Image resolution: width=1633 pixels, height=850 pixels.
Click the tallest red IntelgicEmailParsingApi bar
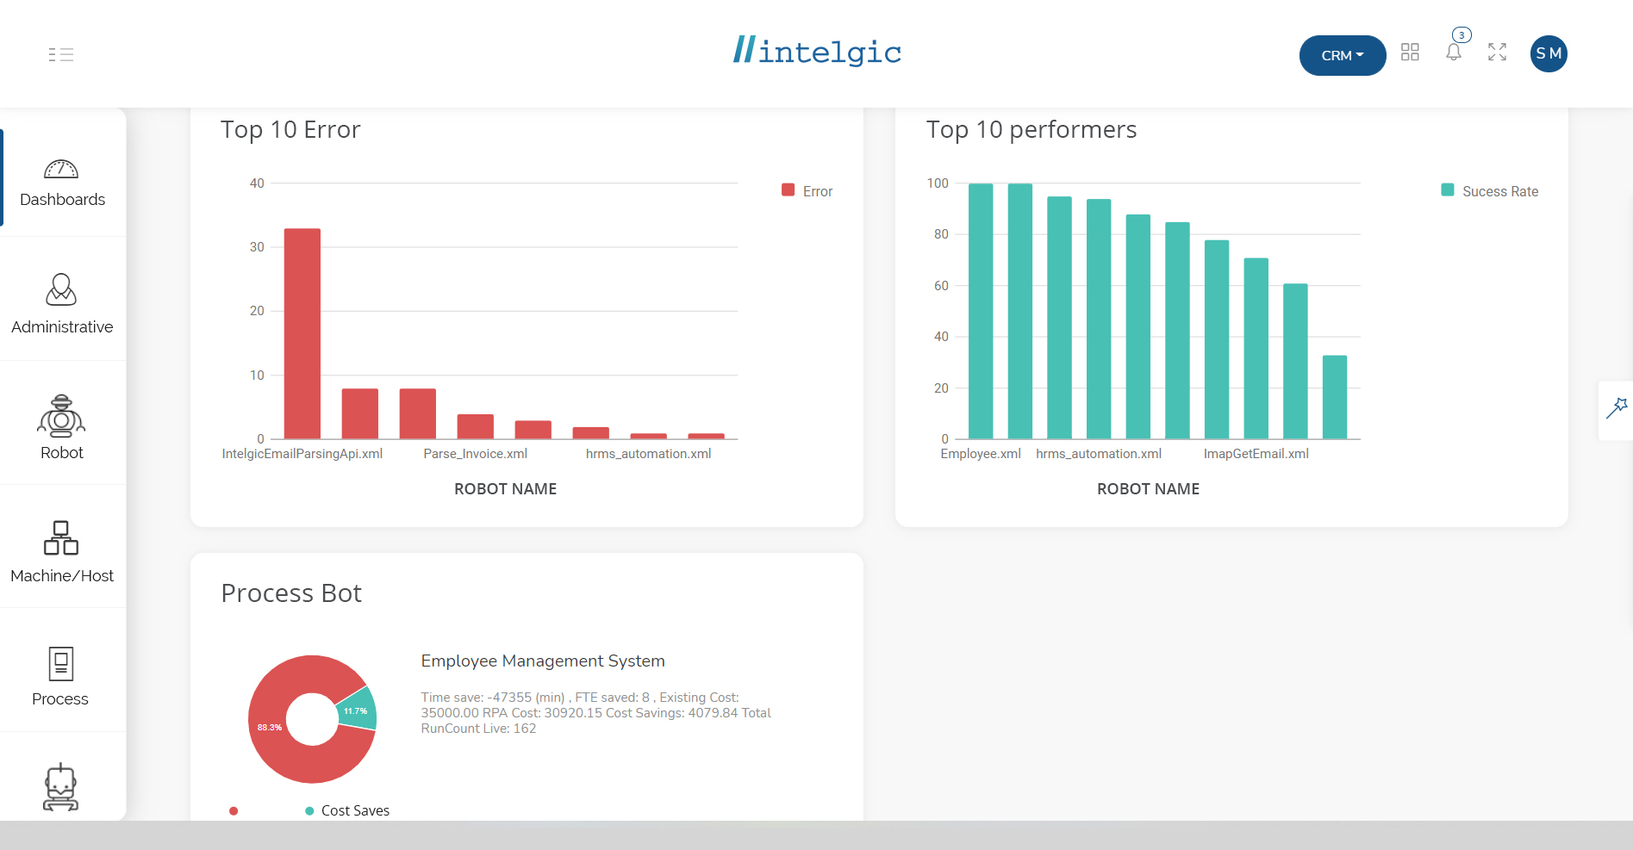point(302,334)
